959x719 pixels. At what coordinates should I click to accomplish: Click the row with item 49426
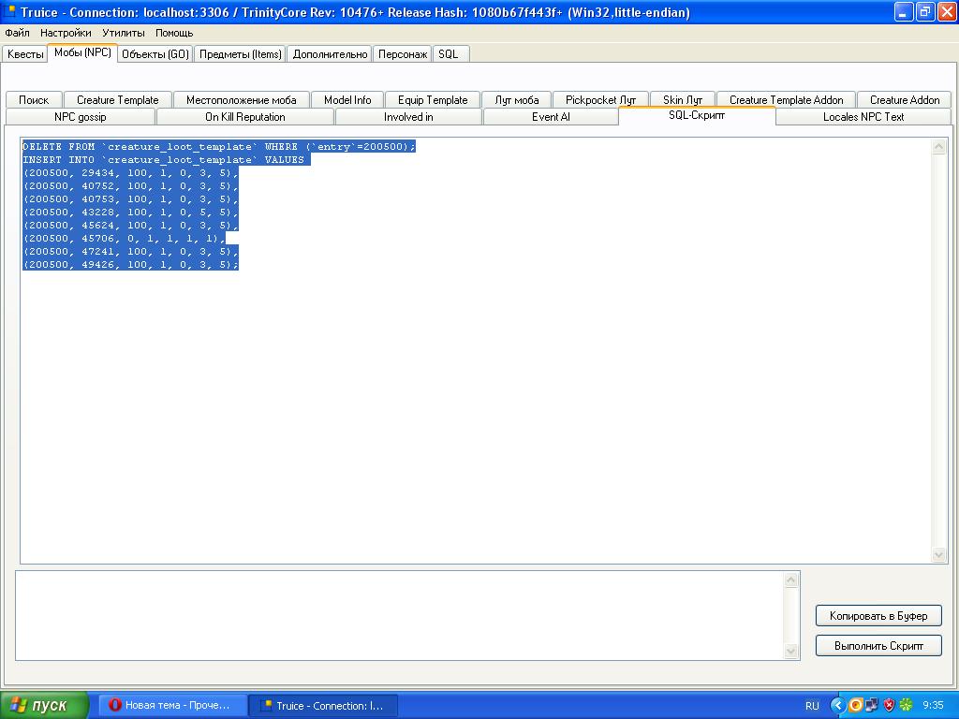pyautogui.click(x=130, y=265)
